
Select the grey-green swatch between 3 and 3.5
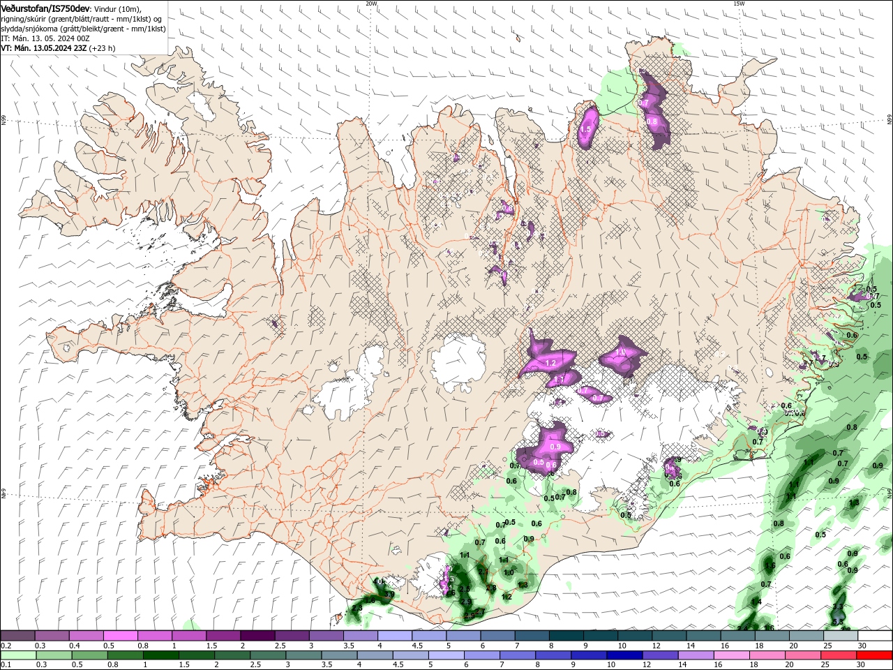click(303, 655)
